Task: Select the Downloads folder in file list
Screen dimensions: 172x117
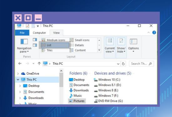Action: tap(79, 90)
